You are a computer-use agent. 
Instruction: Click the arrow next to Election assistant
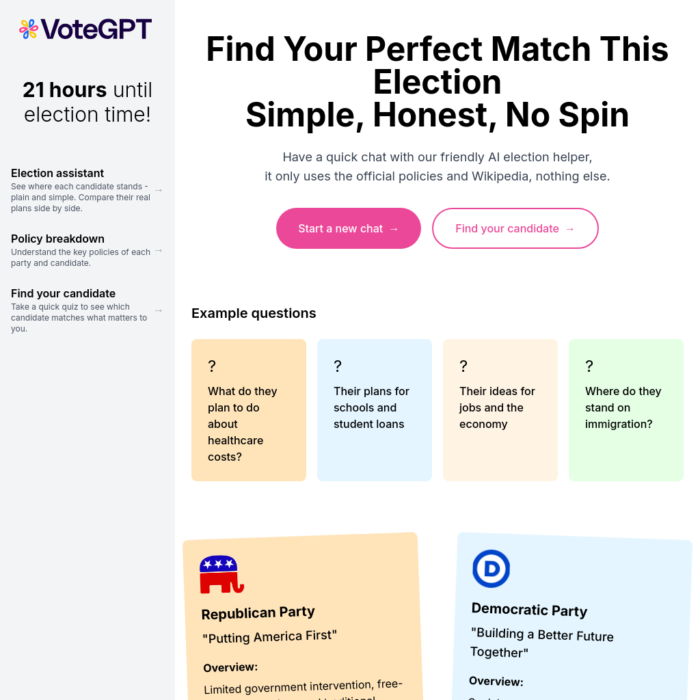pos(159,190)
